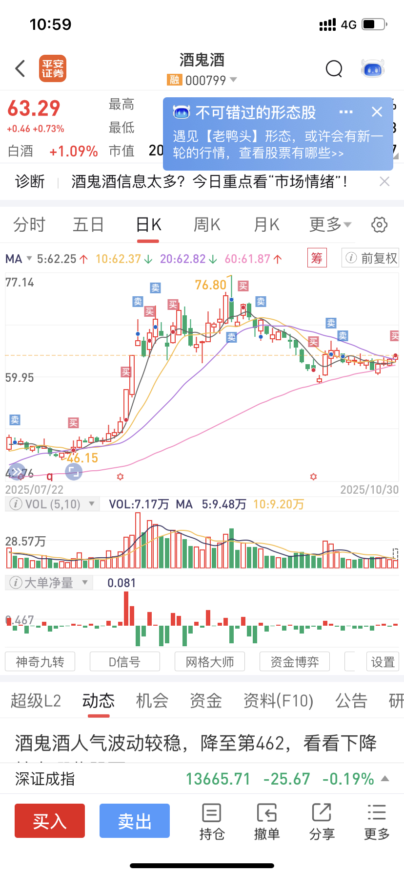
Task: Open the market sentiment diagnosis message
Action: (209, 182)
